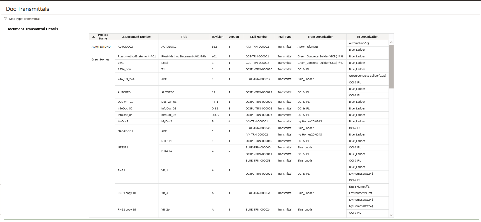
Task: Select the Version column header
Action: tap(234, 37)
